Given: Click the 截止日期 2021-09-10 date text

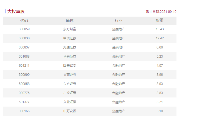Looking at the screenshot, I should click(161, 12).
